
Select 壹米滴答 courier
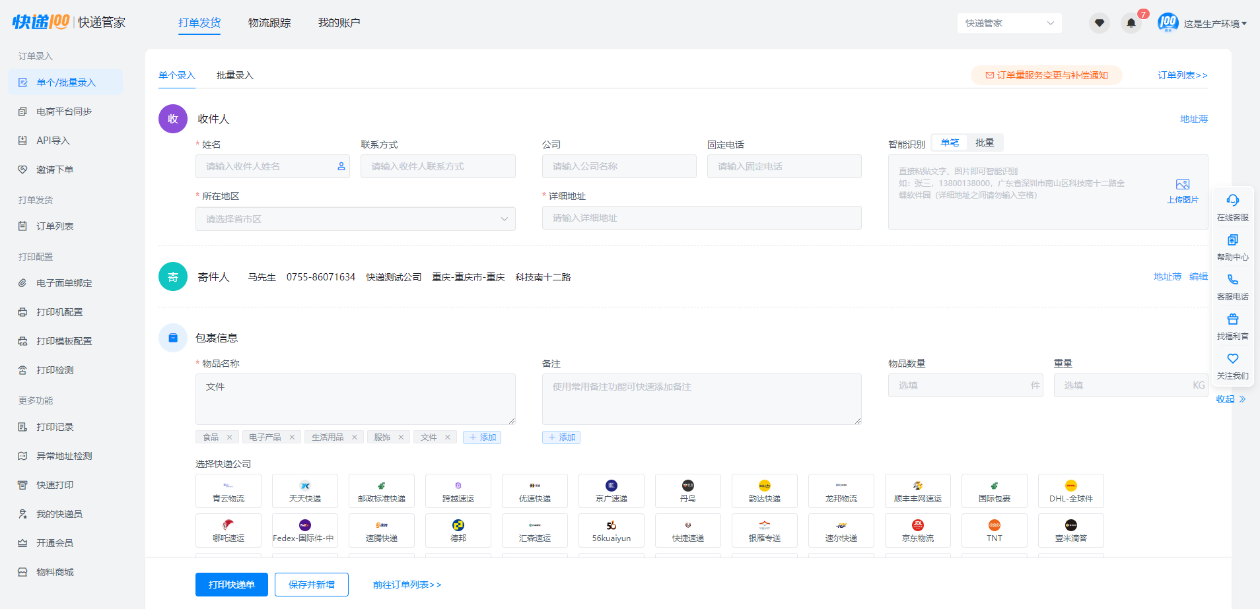(x=1071, y=530)
